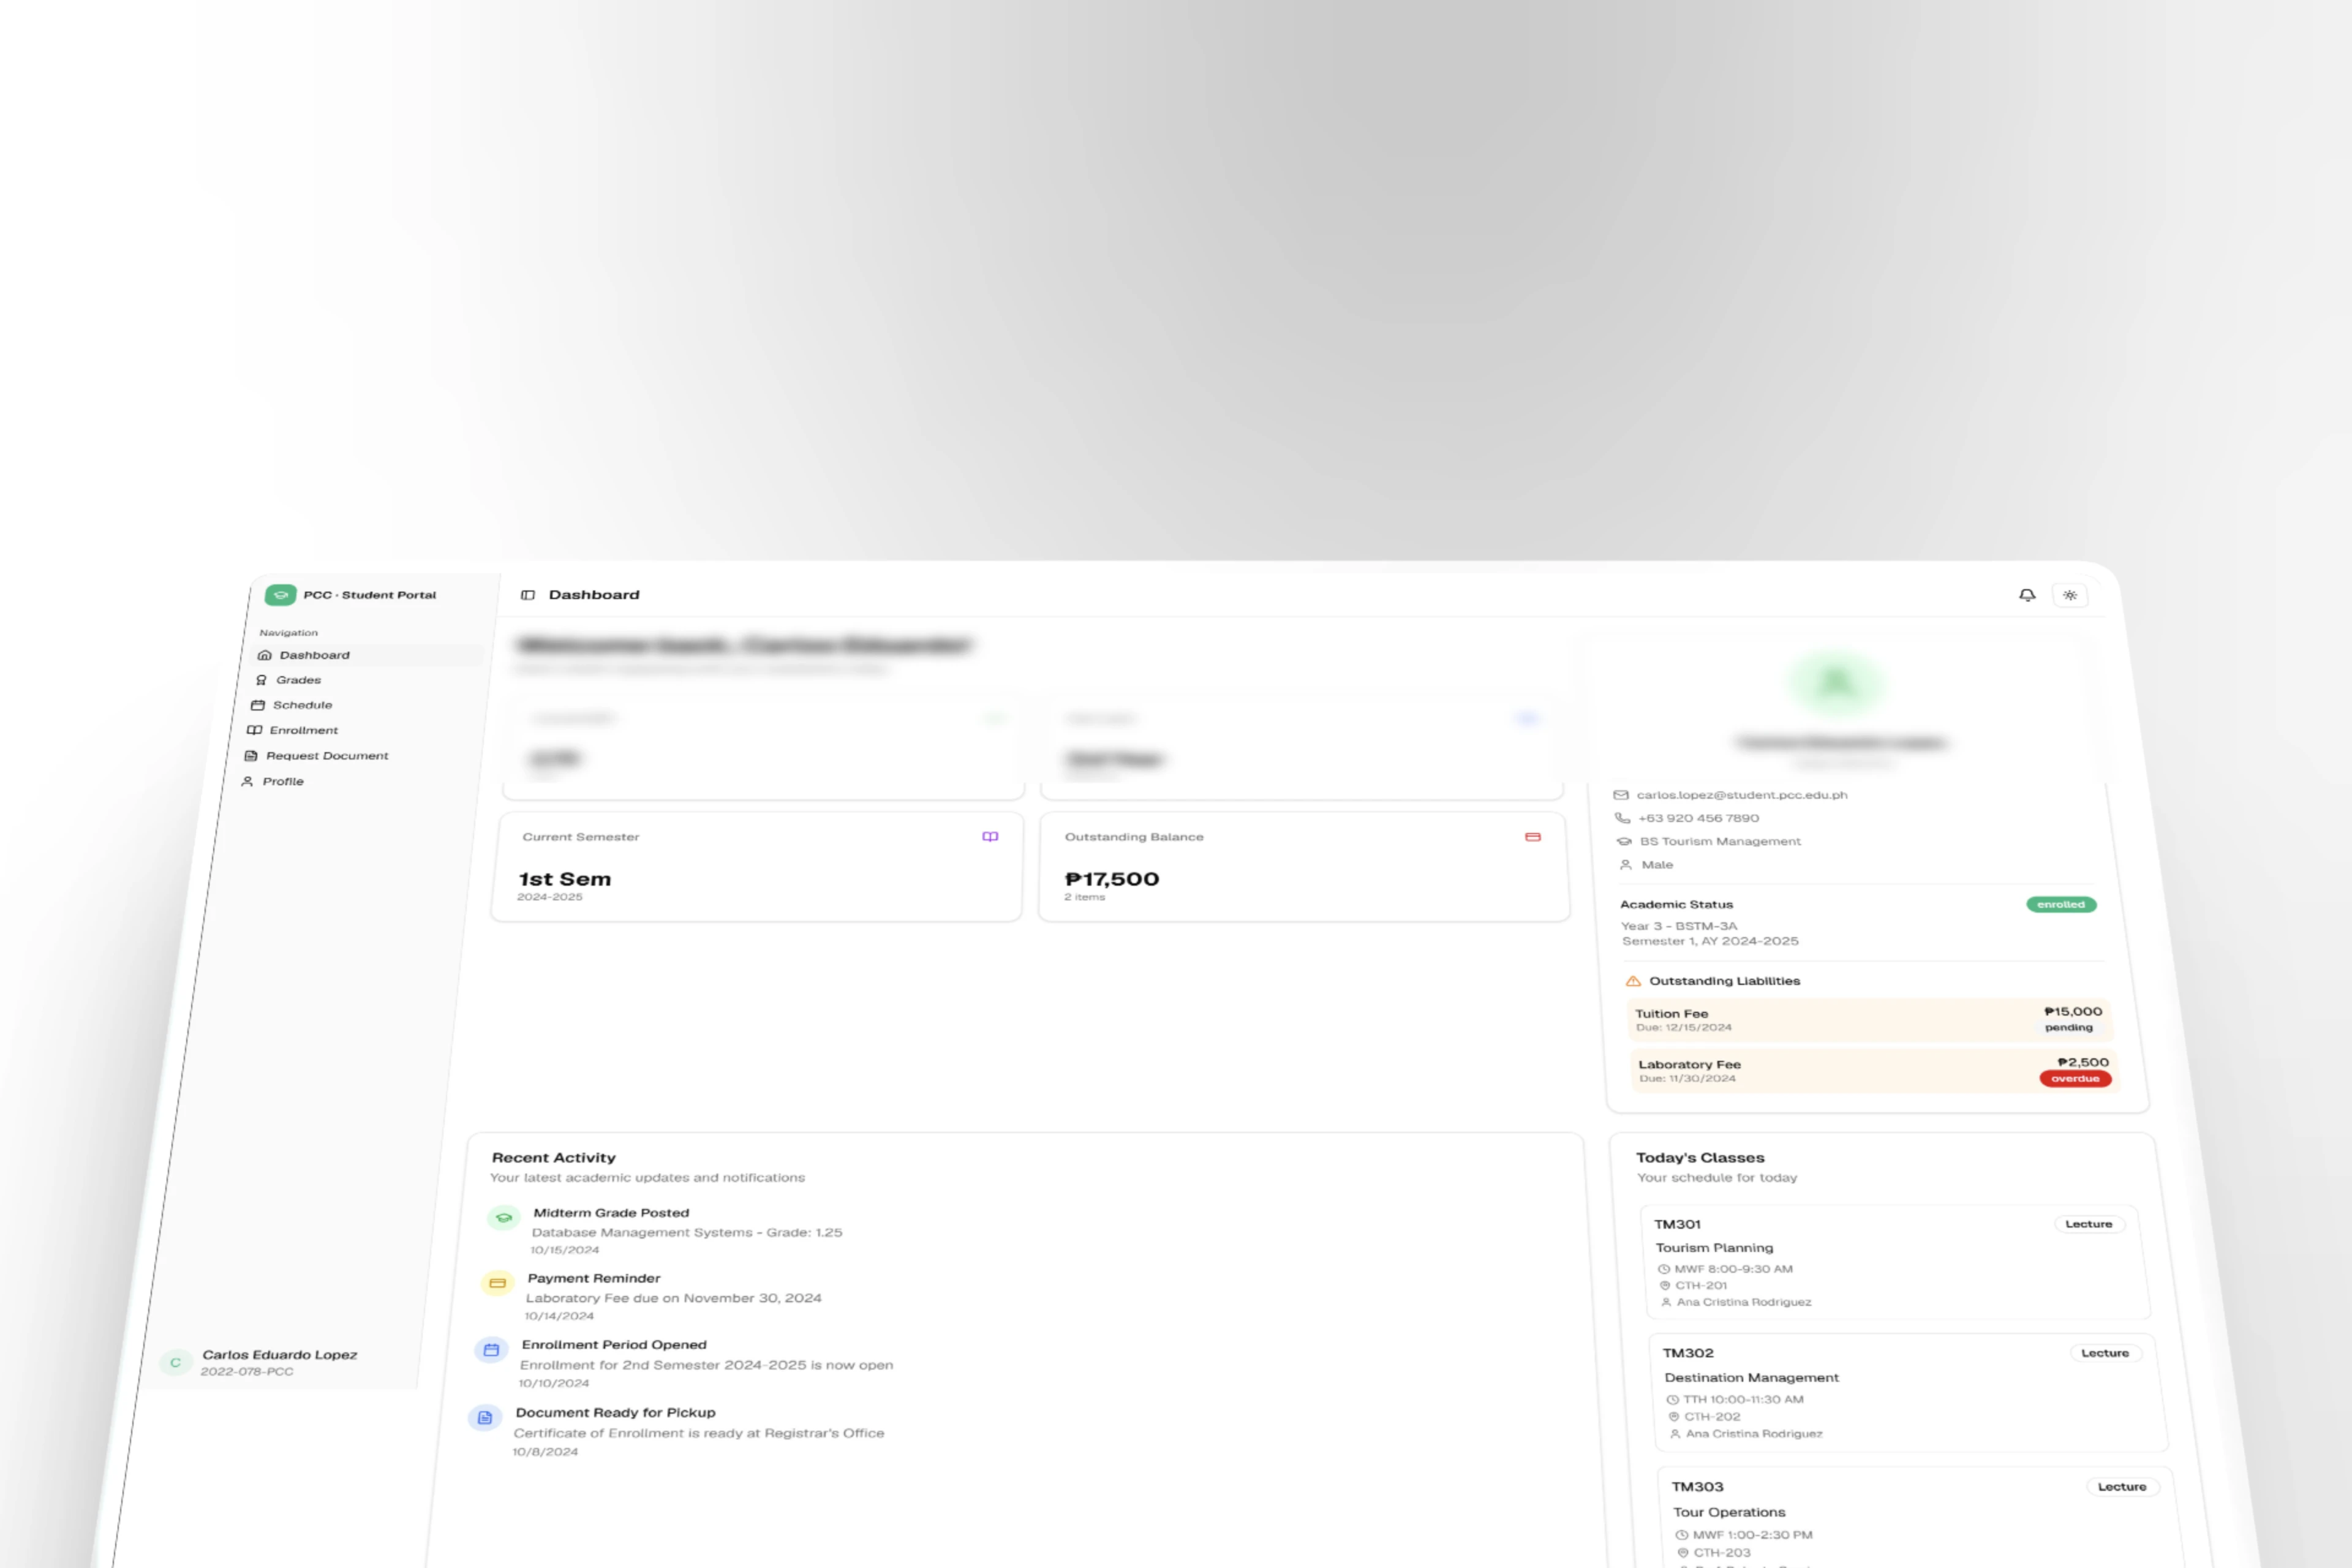Image resolution: width=2352 pixels, height=1568 pixels.
Task: Open the Current Semester 1st Sem card
Action: click(x=757, y=867)
